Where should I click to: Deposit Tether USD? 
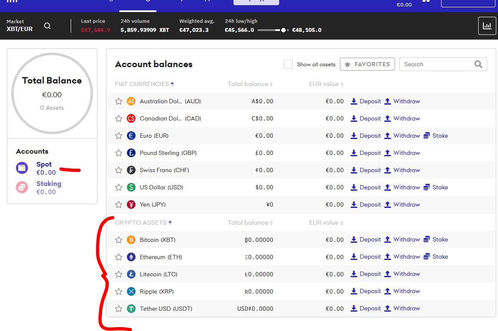(x=366, y=308)
